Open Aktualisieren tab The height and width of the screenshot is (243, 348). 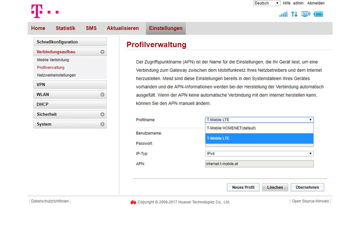(123, 28)
